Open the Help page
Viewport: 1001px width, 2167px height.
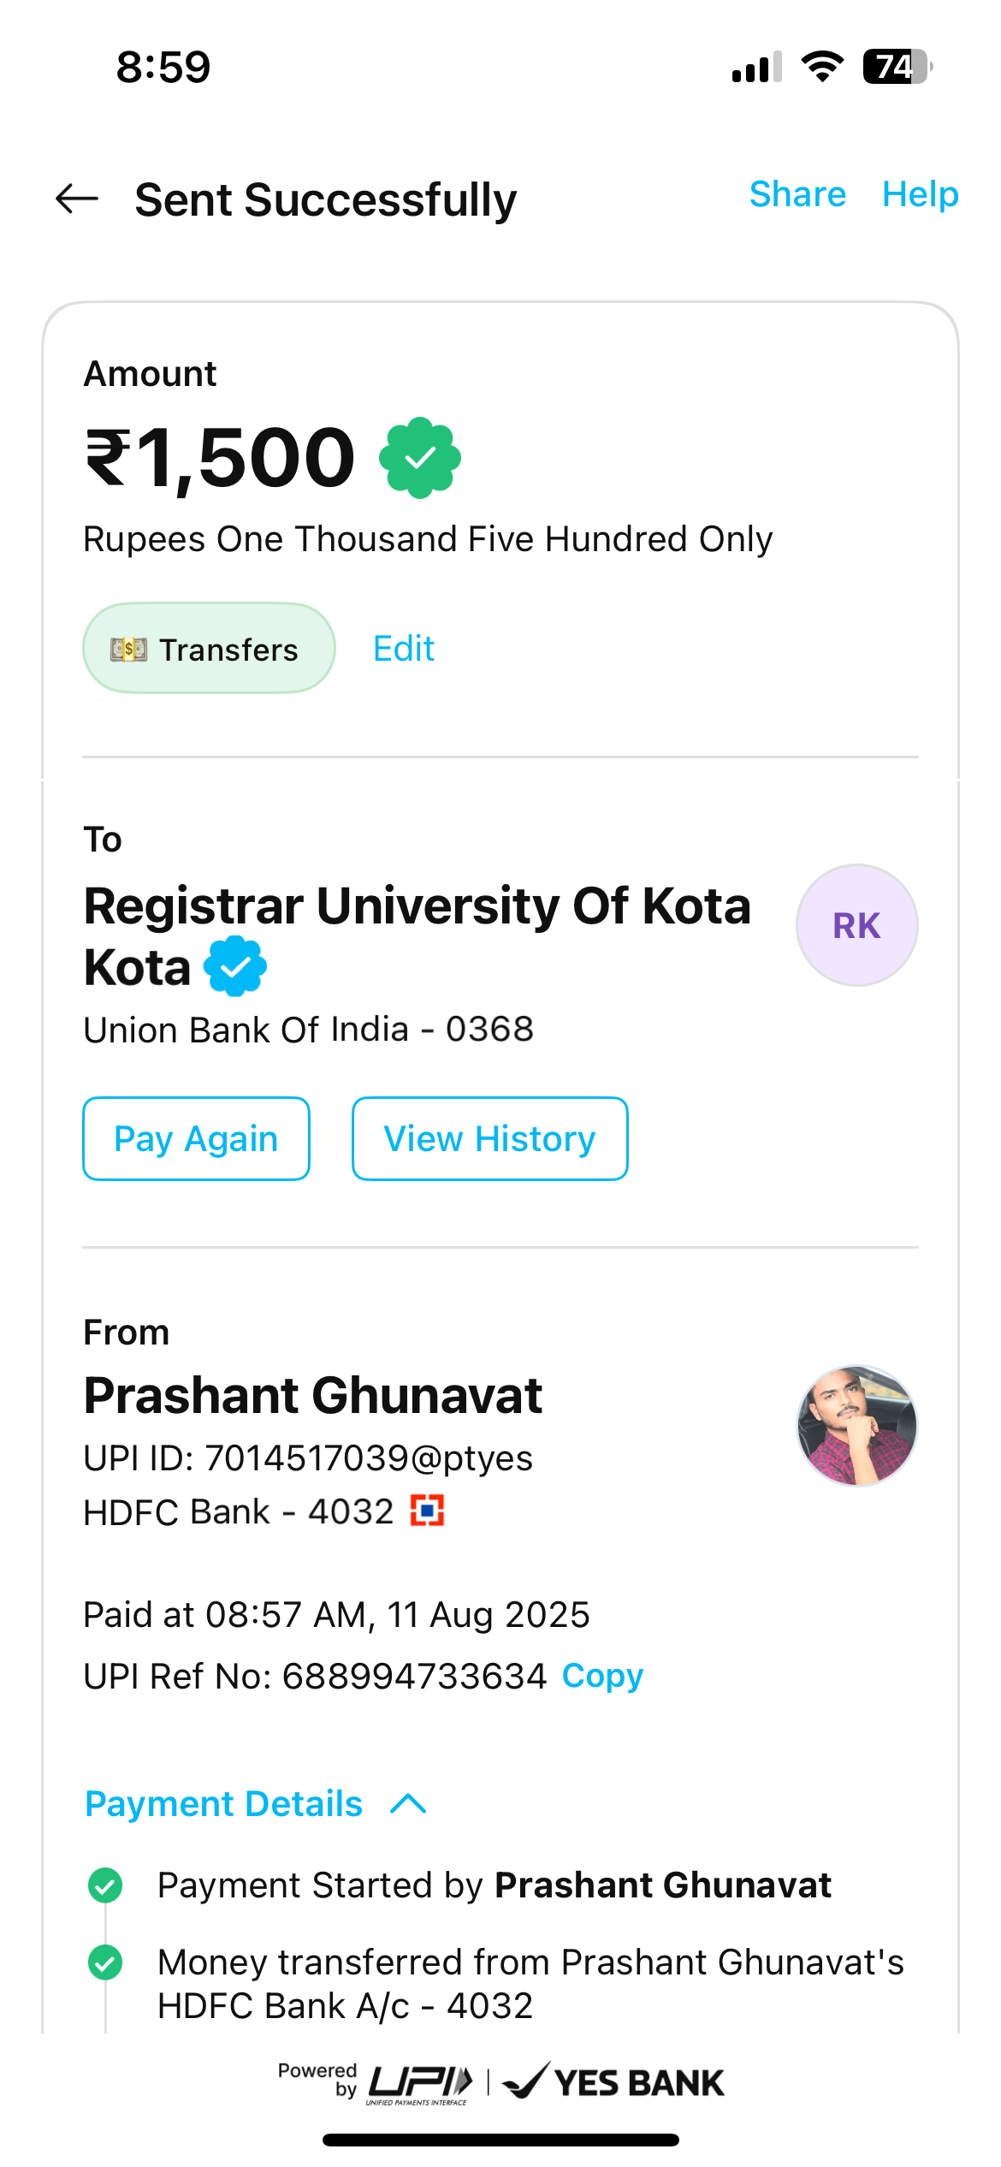pos(920,194)
